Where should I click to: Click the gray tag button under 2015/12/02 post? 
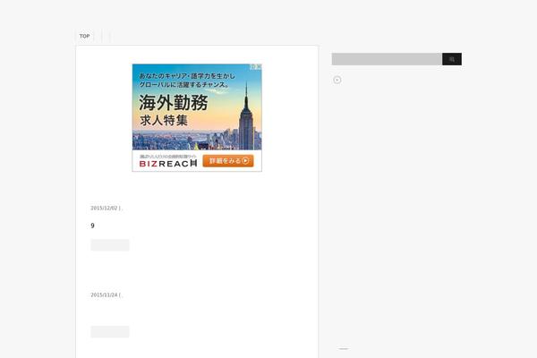[x=110, y=245]
